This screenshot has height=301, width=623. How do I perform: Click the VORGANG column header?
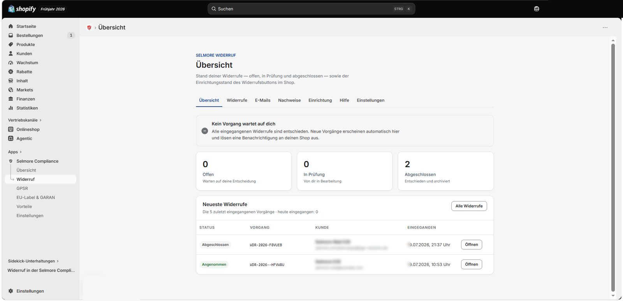click(x=260, y=227)
